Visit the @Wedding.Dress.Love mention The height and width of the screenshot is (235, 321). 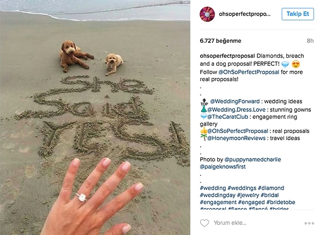point(236,109)
